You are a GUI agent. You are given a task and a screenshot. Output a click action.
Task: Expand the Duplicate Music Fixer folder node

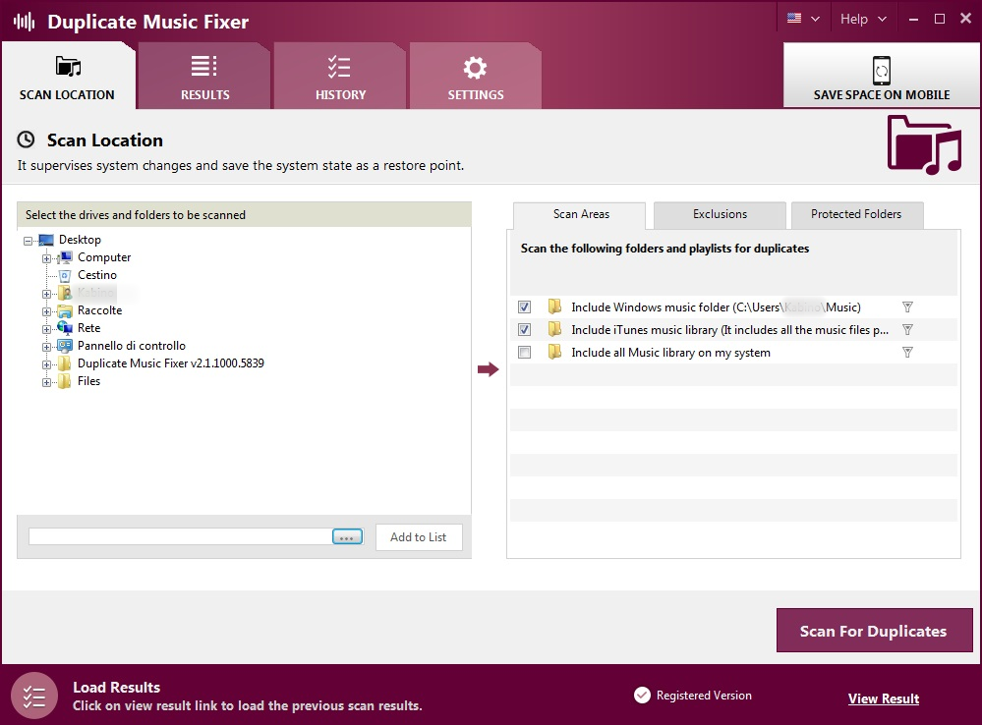tap(46, 365)
